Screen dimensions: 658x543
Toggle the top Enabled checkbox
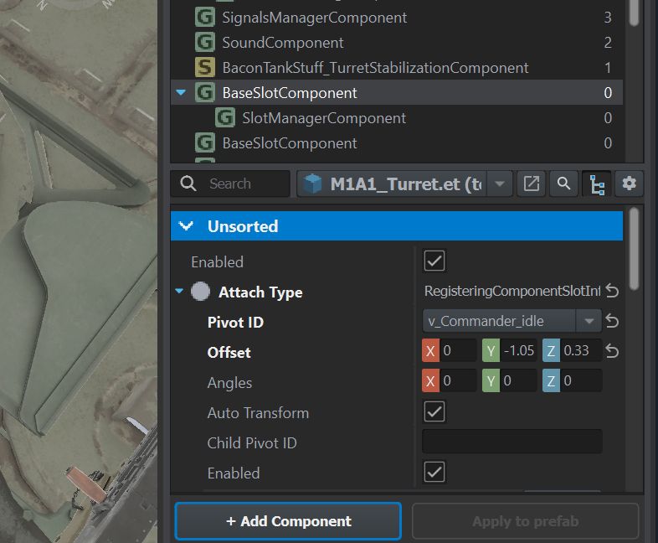434,261
